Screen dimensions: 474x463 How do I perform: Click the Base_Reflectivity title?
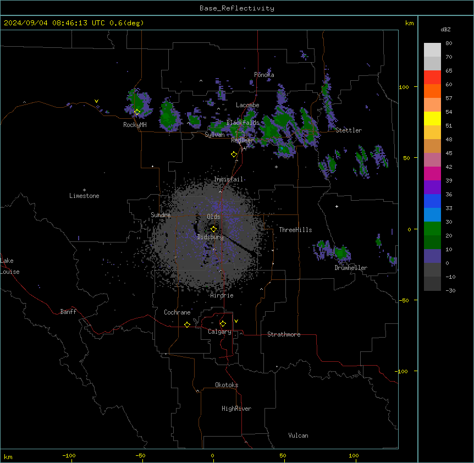click(237, 8)
